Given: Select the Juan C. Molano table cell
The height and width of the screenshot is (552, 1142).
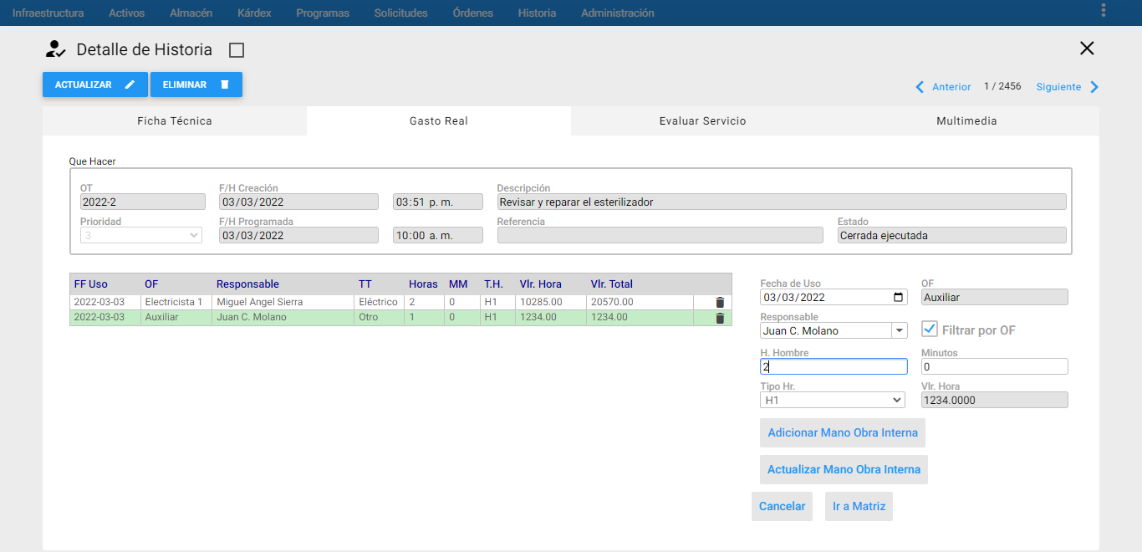Looking at the screenshot, I should 283,318.
